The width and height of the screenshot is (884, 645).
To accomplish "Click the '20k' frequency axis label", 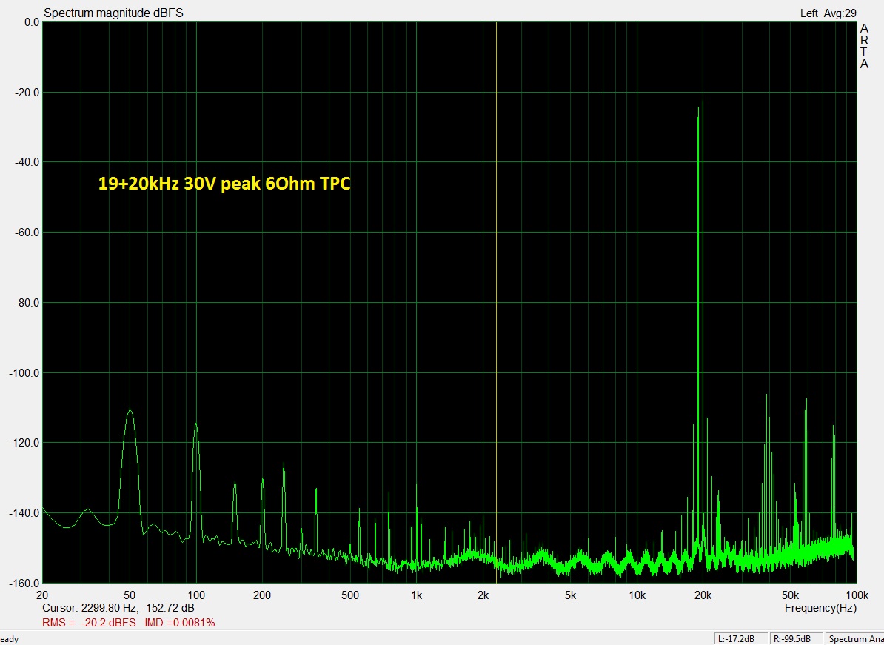I will 703,595.
